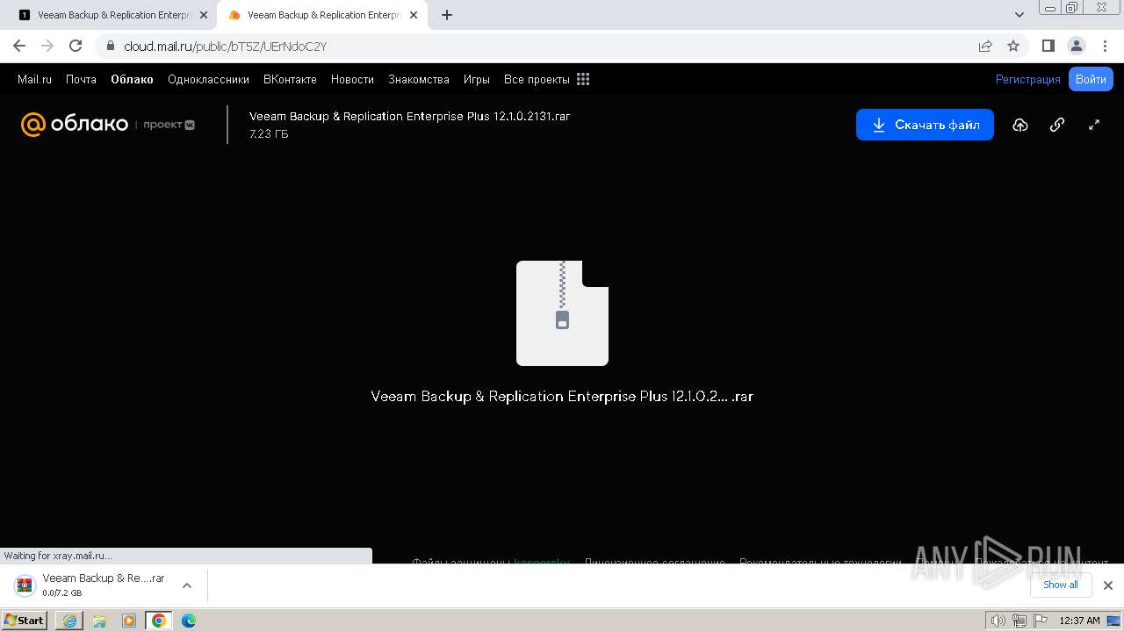Viewport: 1124px width, 632px height.
Task: Click the volume speaker tray icon
Action: click(x=998, y=621)
